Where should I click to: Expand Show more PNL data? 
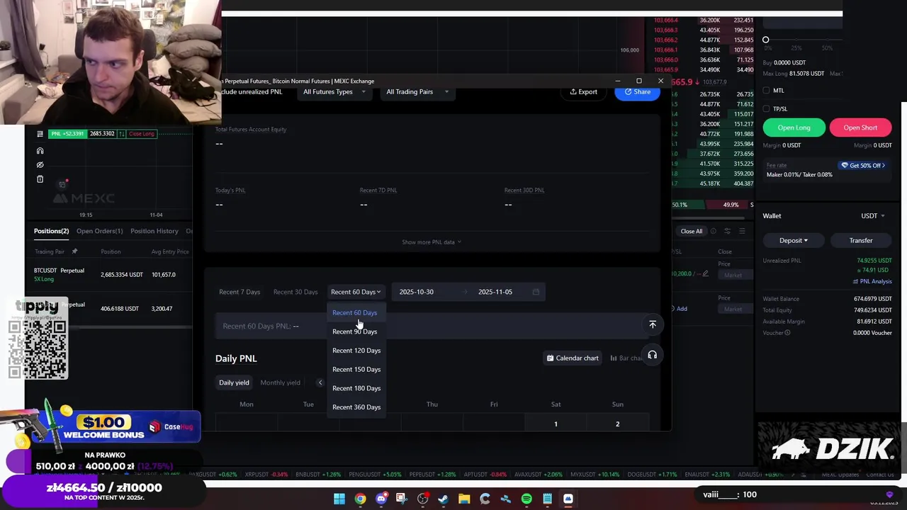432,242
